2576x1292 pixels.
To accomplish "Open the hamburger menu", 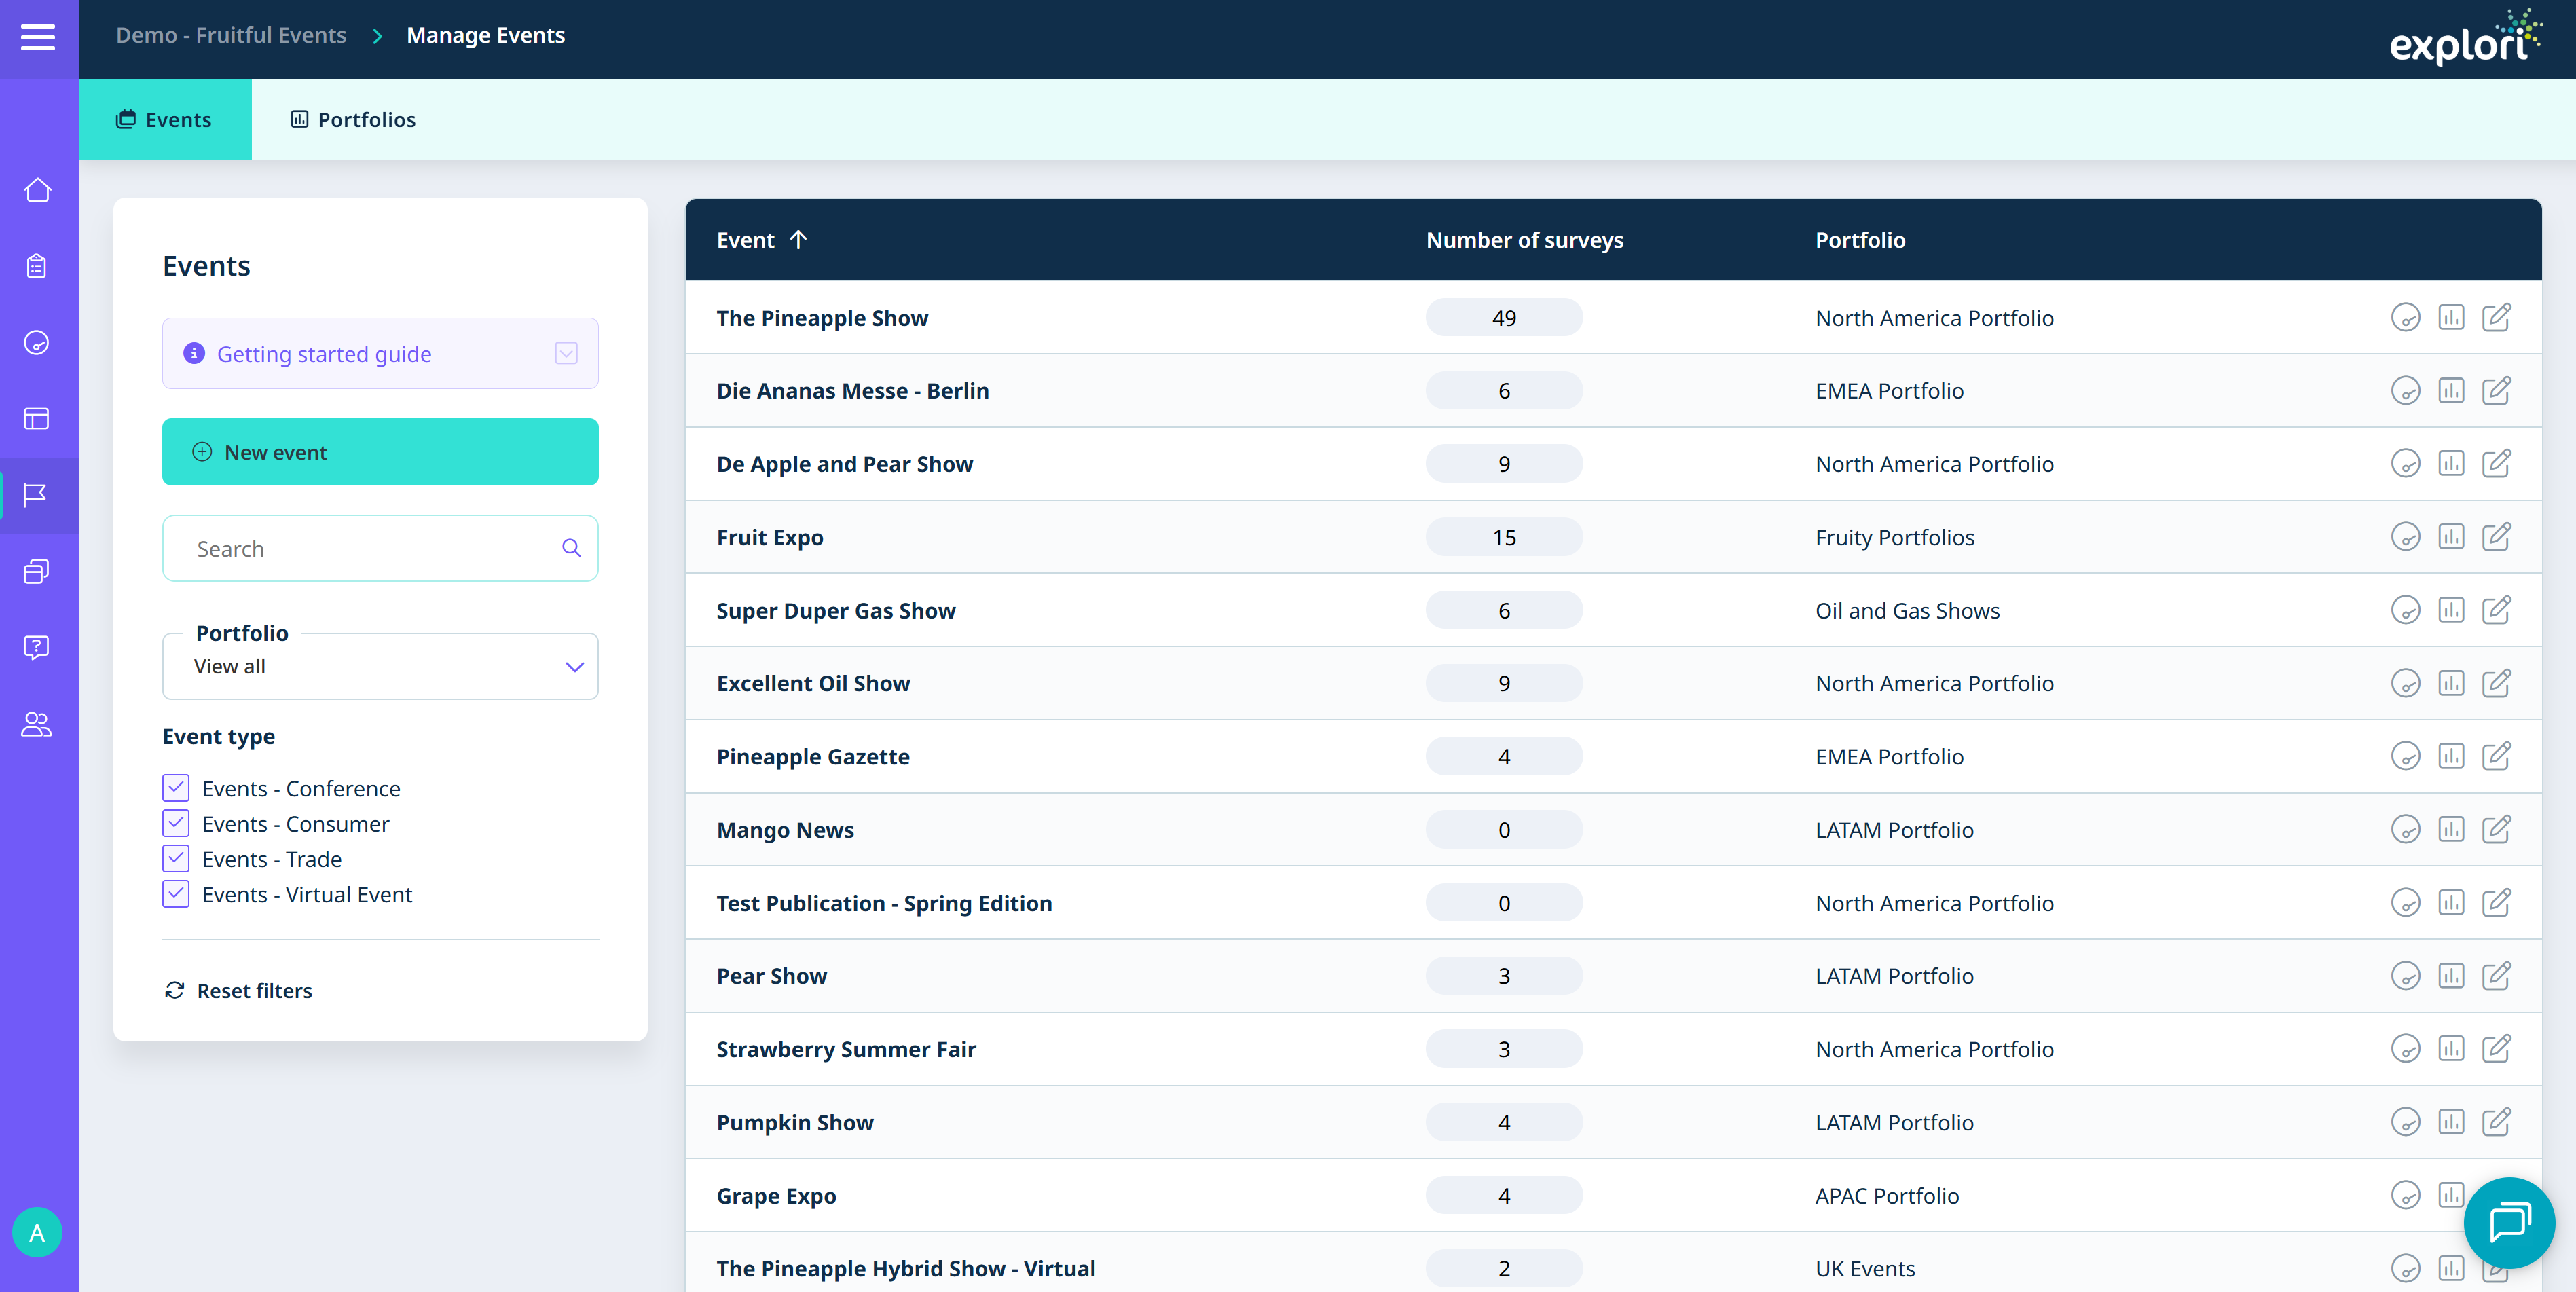I will pyautogui.click(x=38, y=38).
